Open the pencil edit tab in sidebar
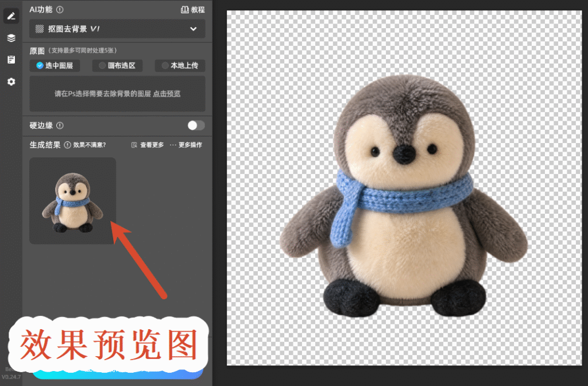Image resolution: width=588 pixels, height=386 pixels. point(11,16)
